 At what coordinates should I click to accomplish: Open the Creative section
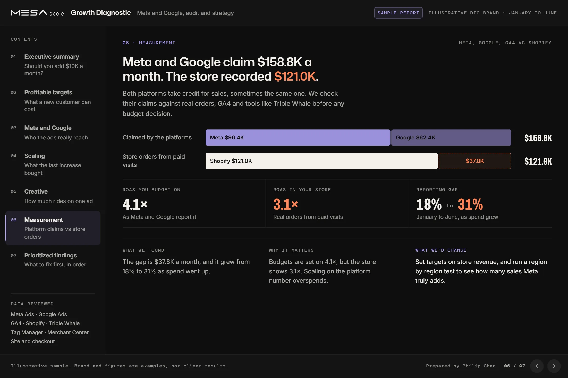tap(53, 196)
